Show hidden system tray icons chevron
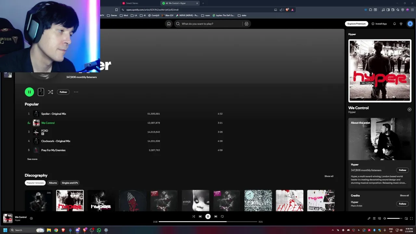This screenshot has width=416, height=234. coord(333,230)
